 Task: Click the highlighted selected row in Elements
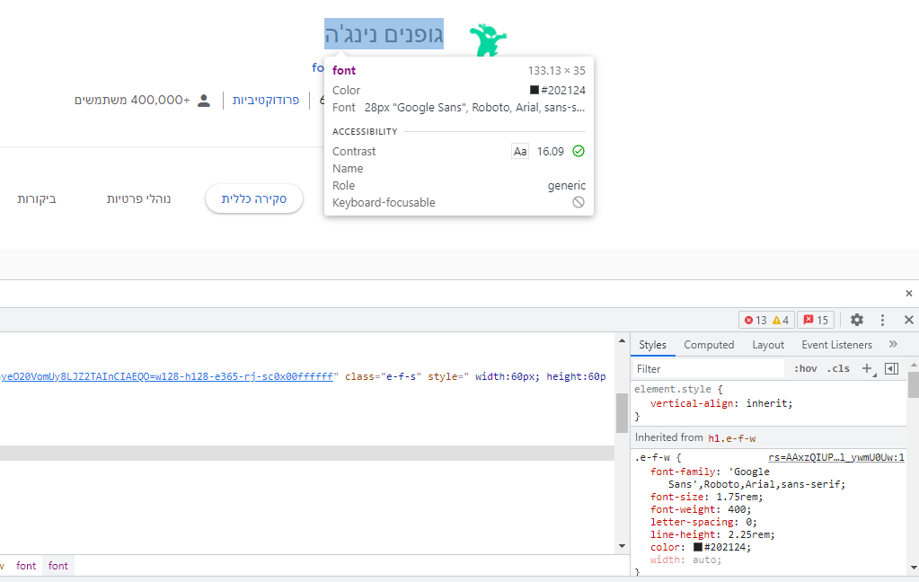(x=307, y=453)
